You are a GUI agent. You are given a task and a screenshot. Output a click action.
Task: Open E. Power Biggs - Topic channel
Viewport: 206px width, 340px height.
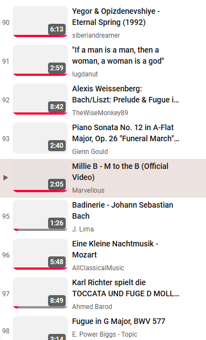(x=104, y=334)
